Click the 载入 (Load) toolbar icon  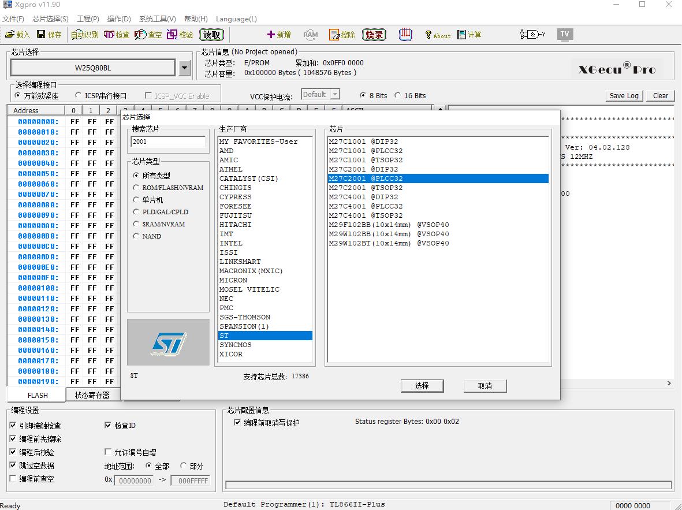click(17, 35)
